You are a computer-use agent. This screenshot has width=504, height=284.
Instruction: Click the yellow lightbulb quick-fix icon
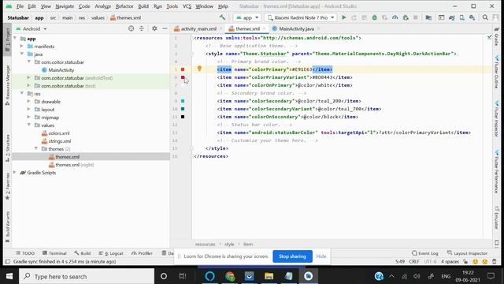tap(199, 69)
